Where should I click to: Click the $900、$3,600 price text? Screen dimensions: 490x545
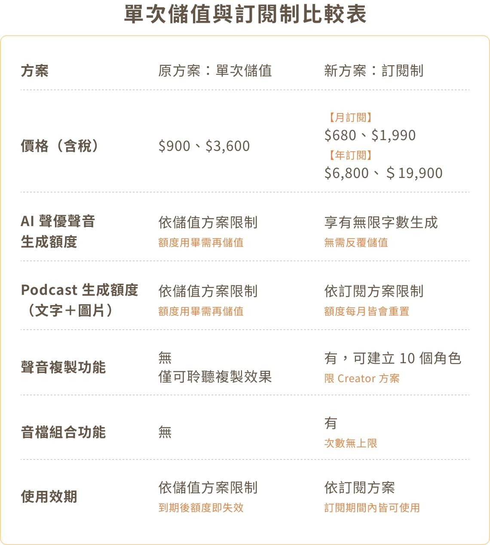(x=204, y=146)
